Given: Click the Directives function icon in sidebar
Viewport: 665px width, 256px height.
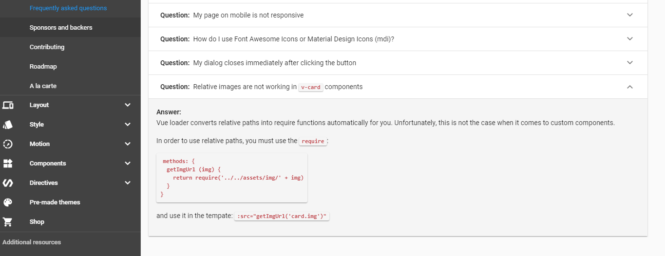Looking at the screenshot, I should pos(8,183).
